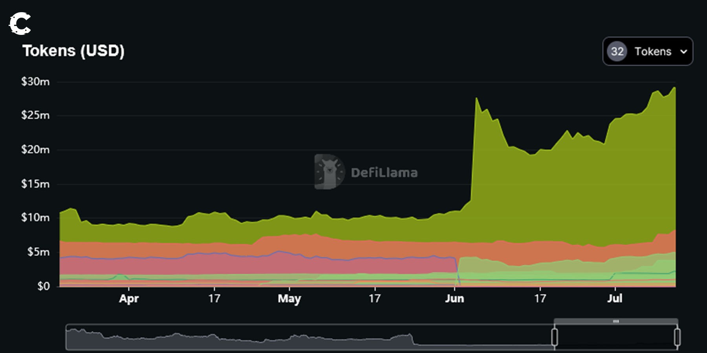Viewport: 707px width, 353px height.
Task: Click the right handle of the range slider
Action: pos(677,337)
